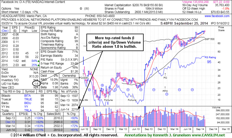Select the Cash Flow $1.26 row
The width and height of the screenshot is (232, 138).
(x=59, y=71)
